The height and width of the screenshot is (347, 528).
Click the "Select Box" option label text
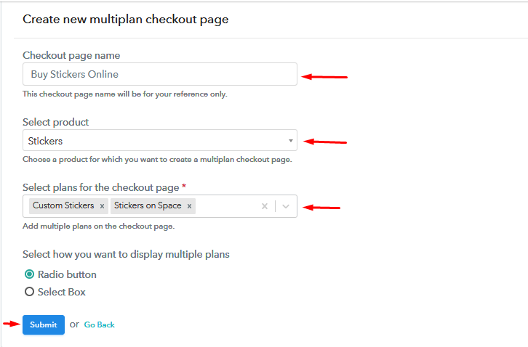62,292
